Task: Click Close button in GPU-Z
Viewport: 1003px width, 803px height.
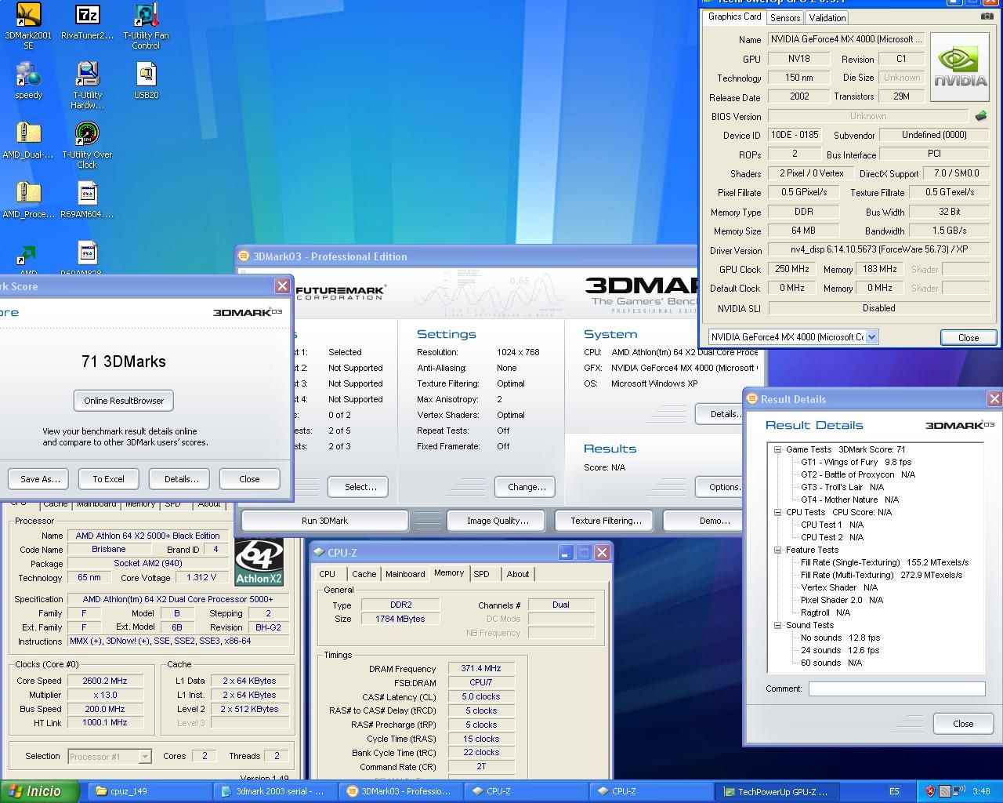Action: 969,338
